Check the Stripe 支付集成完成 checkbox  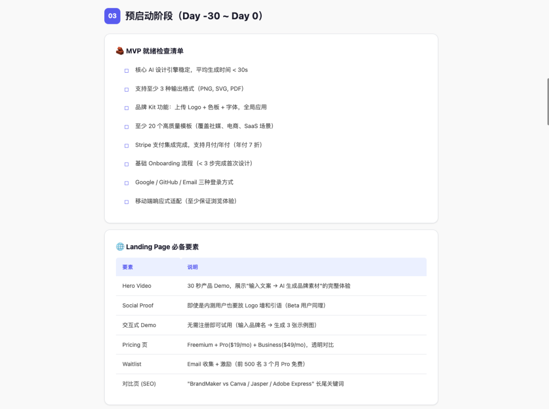point(127,145)
